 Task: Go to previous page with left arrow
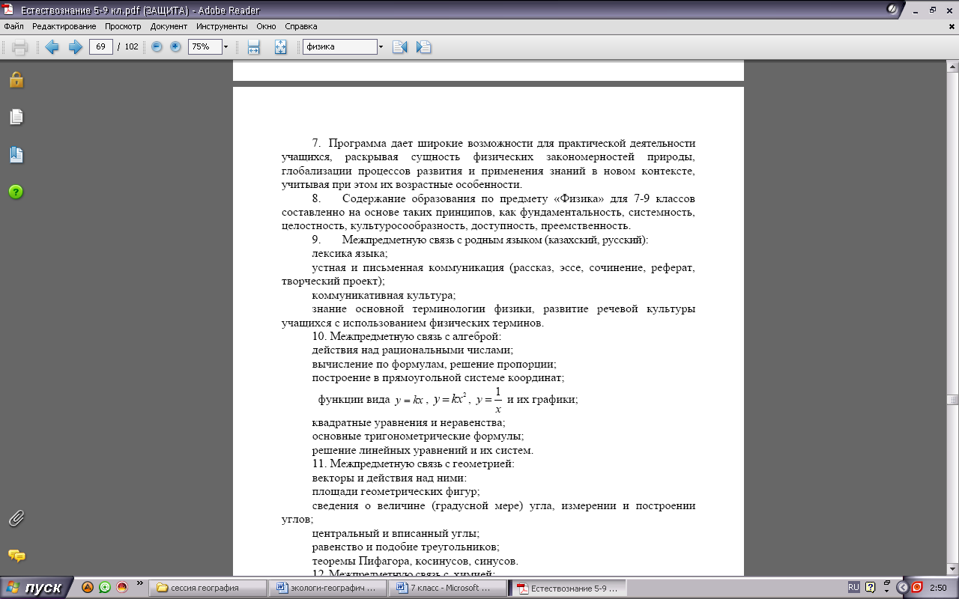tap(52, 47)
